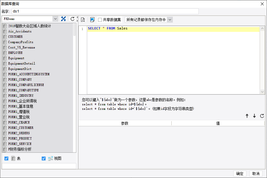Select the FORM1_ACCOUNTTINGSYSTEM table
The width and height of the screenshot is (267, 178).
click(29, 74)
